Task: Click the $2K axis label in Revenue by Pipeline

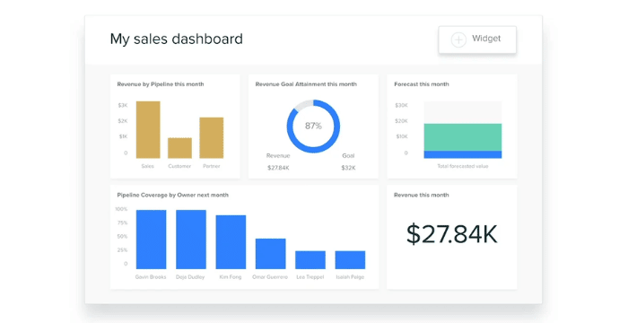Action: click(x=123, y=121)
